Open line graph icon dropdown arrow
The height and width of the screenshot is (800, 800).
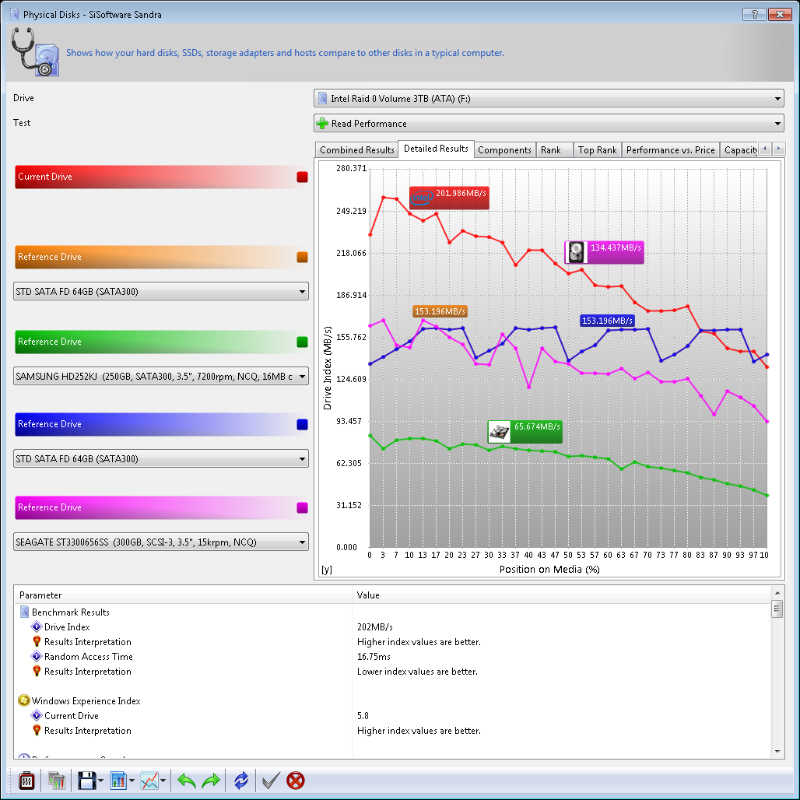(x=163, y=781)
